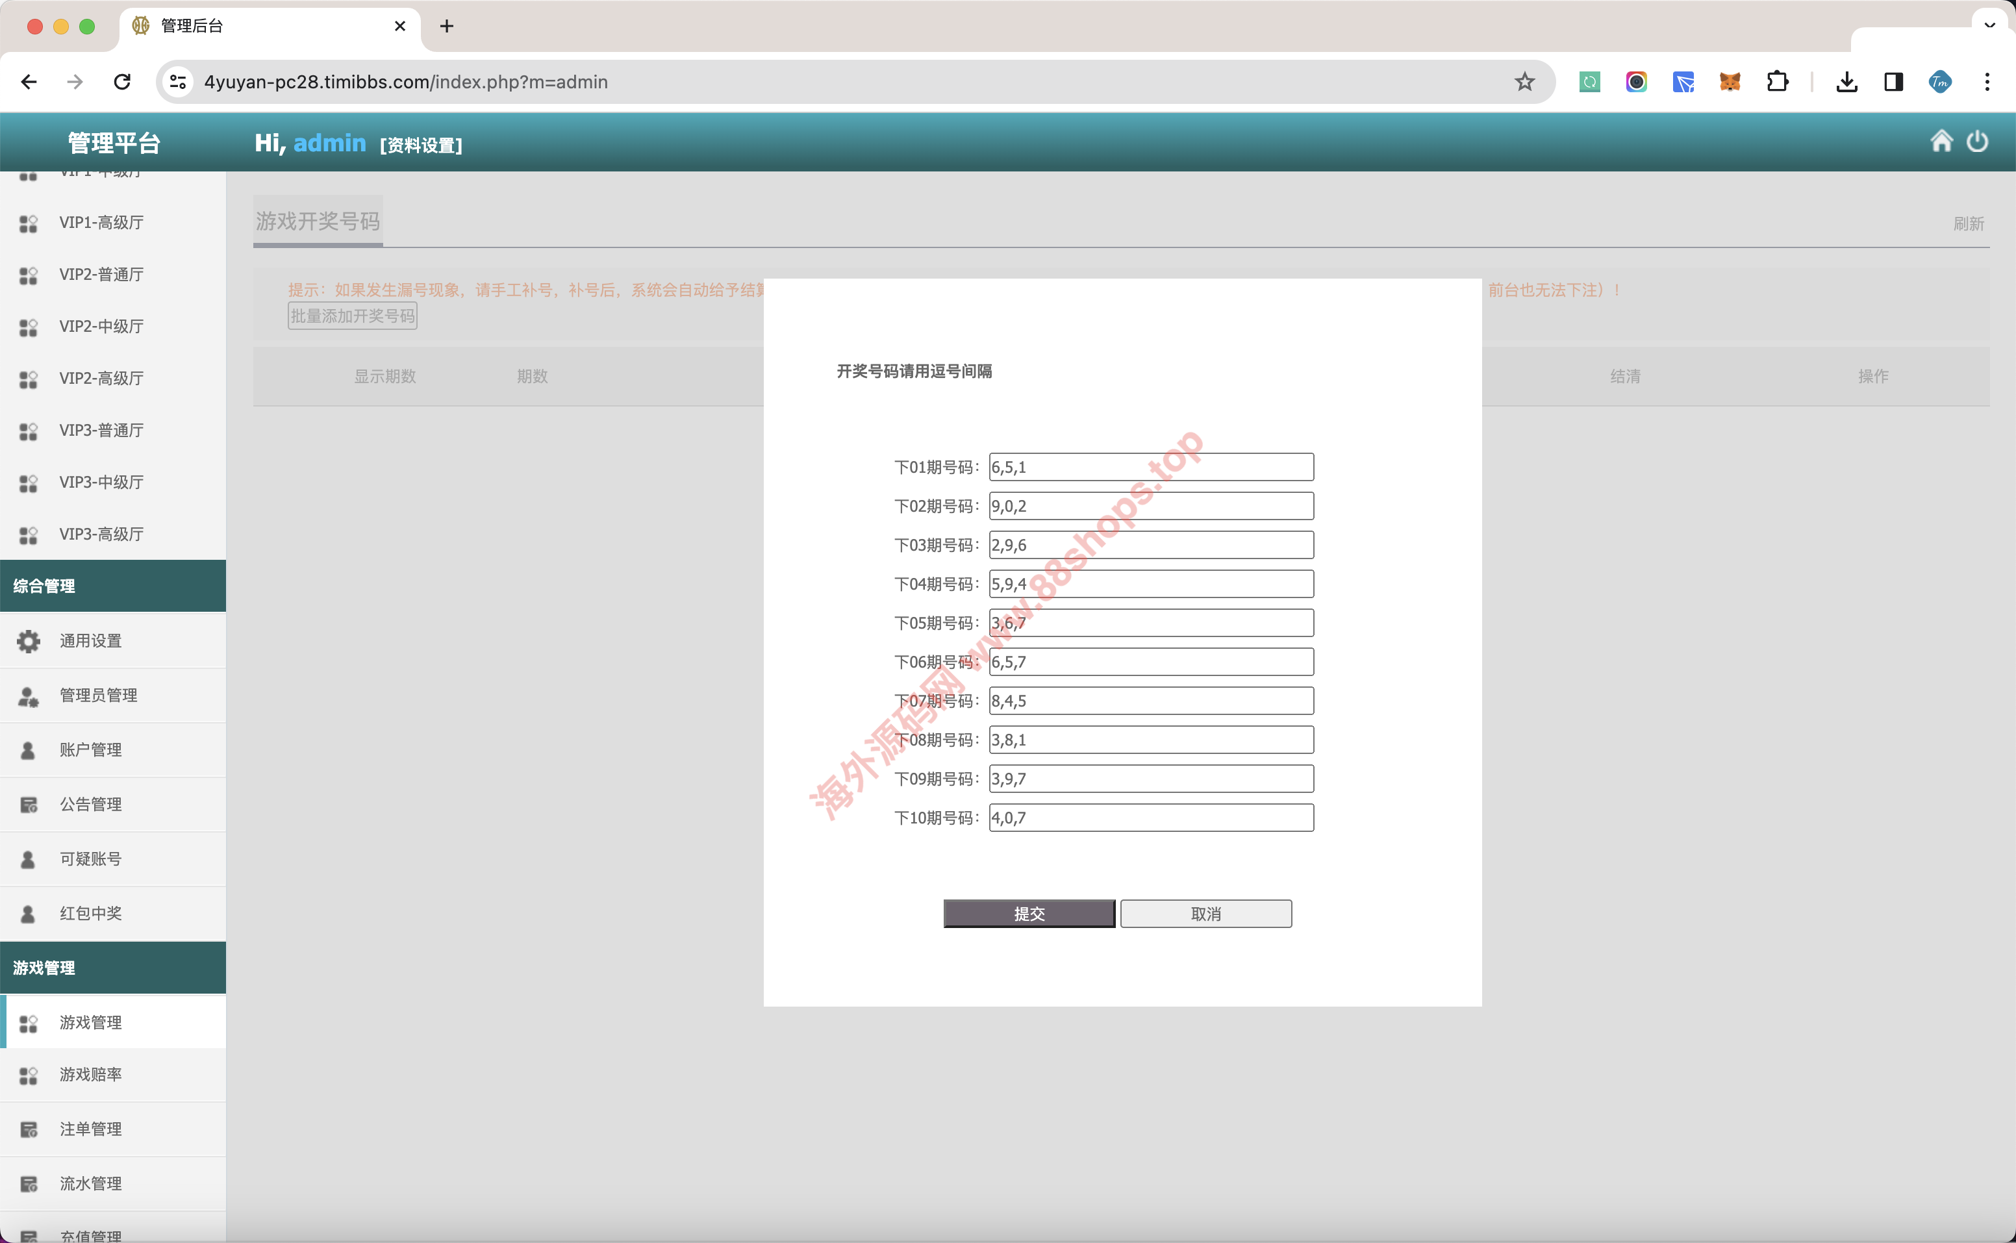
Task: Click the 取消 cancel button
Action: 1205,913
